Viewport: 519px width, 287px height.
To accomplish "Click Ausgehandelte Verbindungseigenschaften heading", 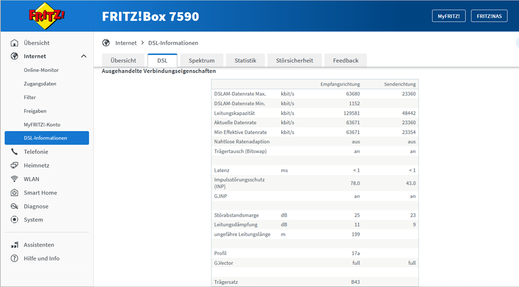I will [x=158, y=71].
